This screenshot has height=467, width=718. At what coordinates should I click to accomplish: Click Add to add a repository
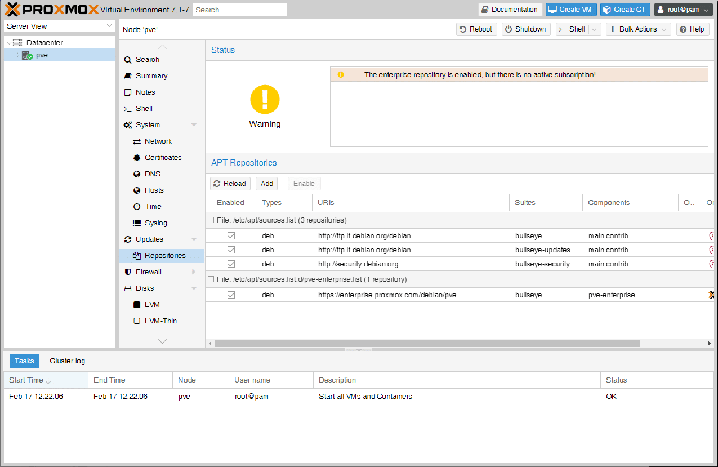tap(267, 184)
